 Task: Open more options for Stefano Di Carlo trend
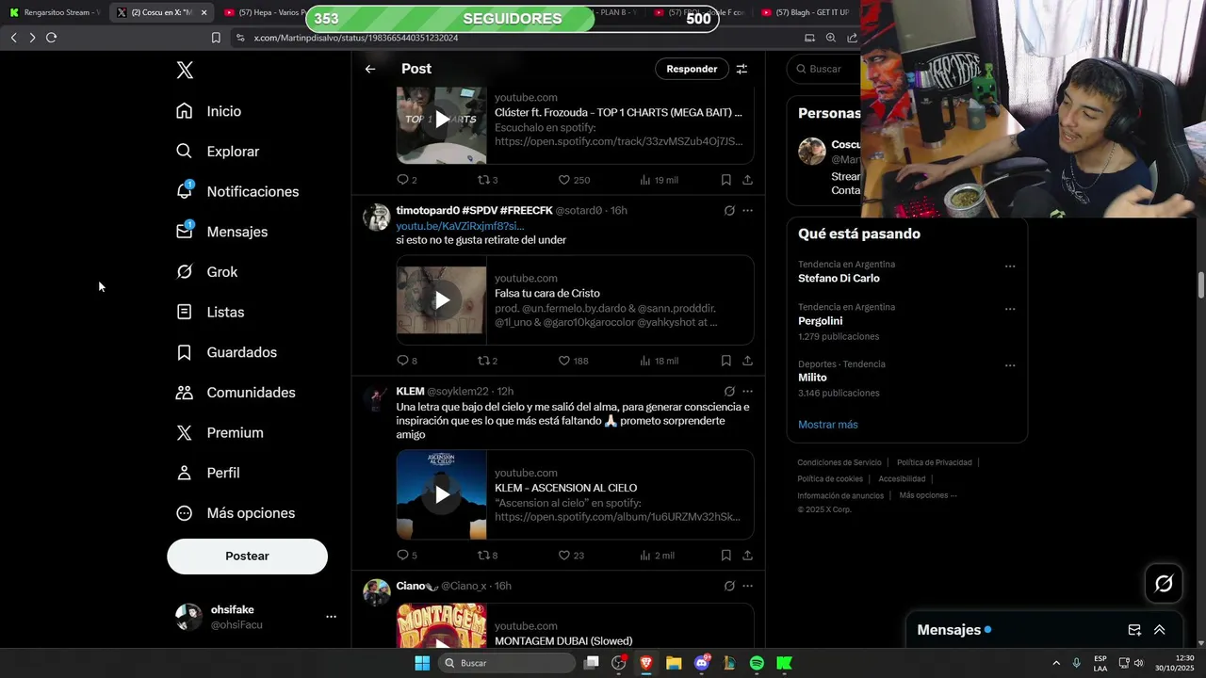click(x=1010, y=266)
